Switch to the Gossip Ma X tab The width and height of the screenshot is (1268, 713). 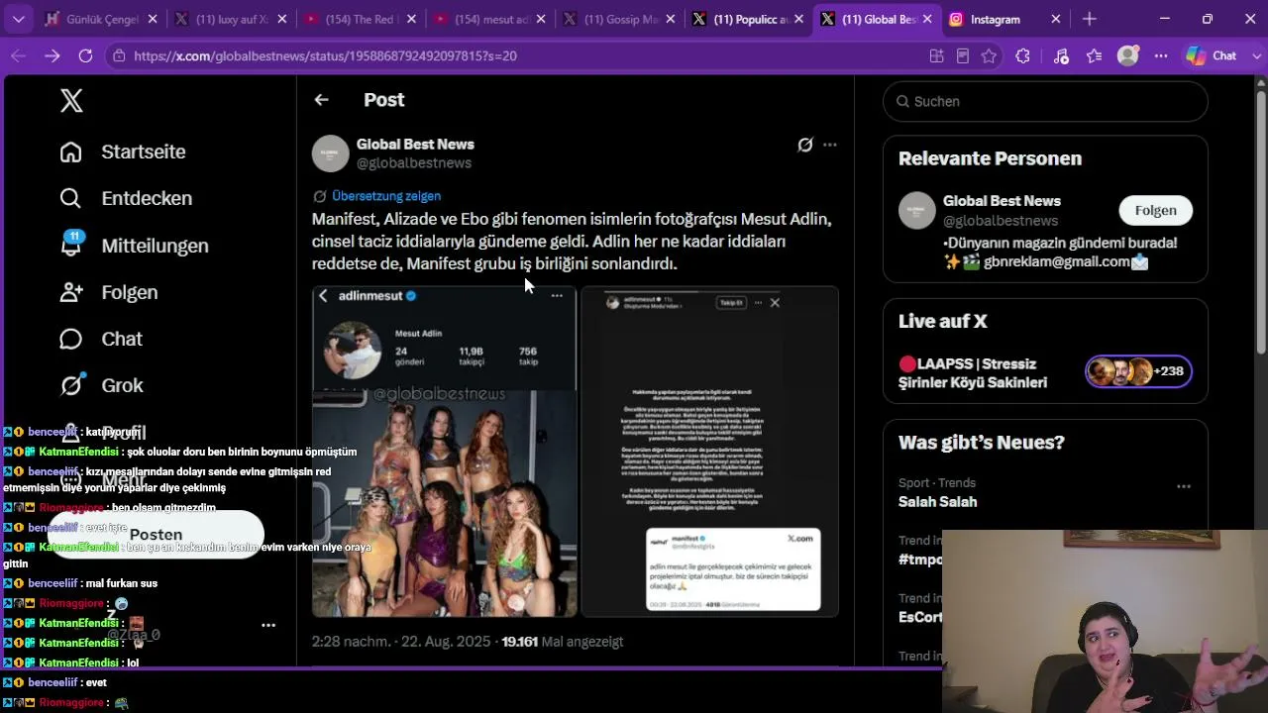[617, 19]
